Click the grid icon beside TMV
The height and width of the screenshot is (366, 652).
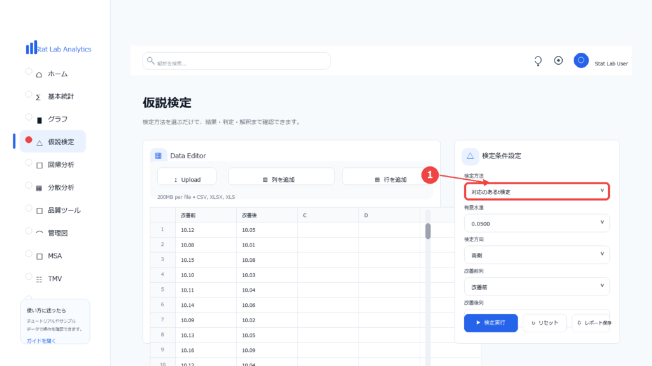(39, 280)
